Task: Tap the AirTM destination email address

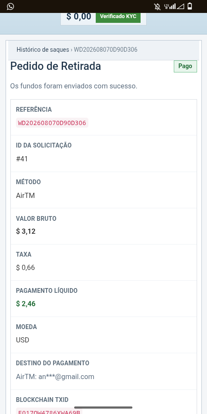Action: [55, 377]
